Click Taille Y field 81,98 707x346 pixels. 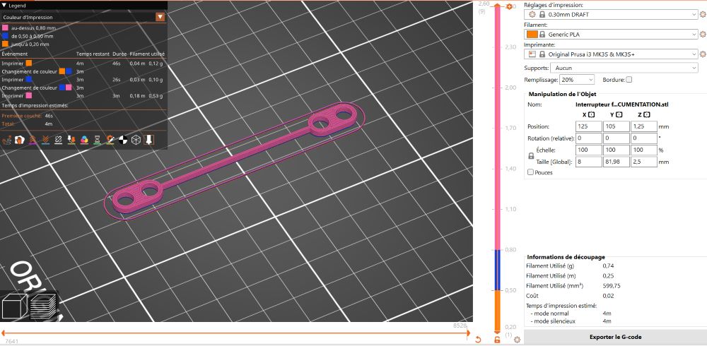tap(617, 162)
